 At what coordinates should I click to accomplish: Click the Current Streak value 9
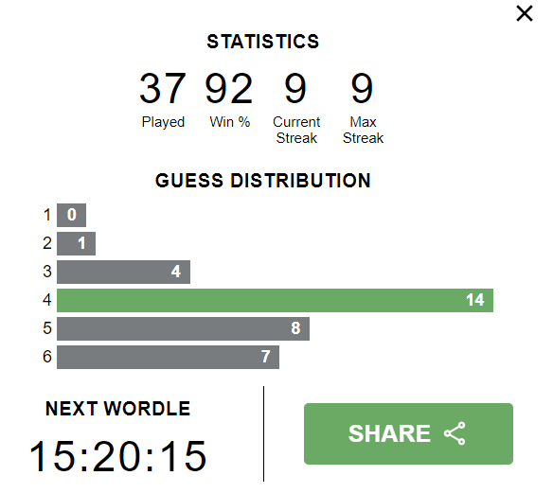click(295, 88)
